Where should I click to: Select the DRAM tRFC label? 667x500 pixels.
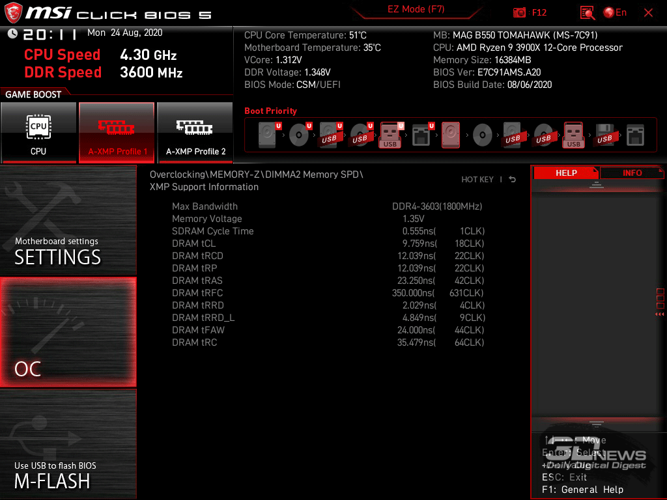pyautogui.click(x=197, y=292)
